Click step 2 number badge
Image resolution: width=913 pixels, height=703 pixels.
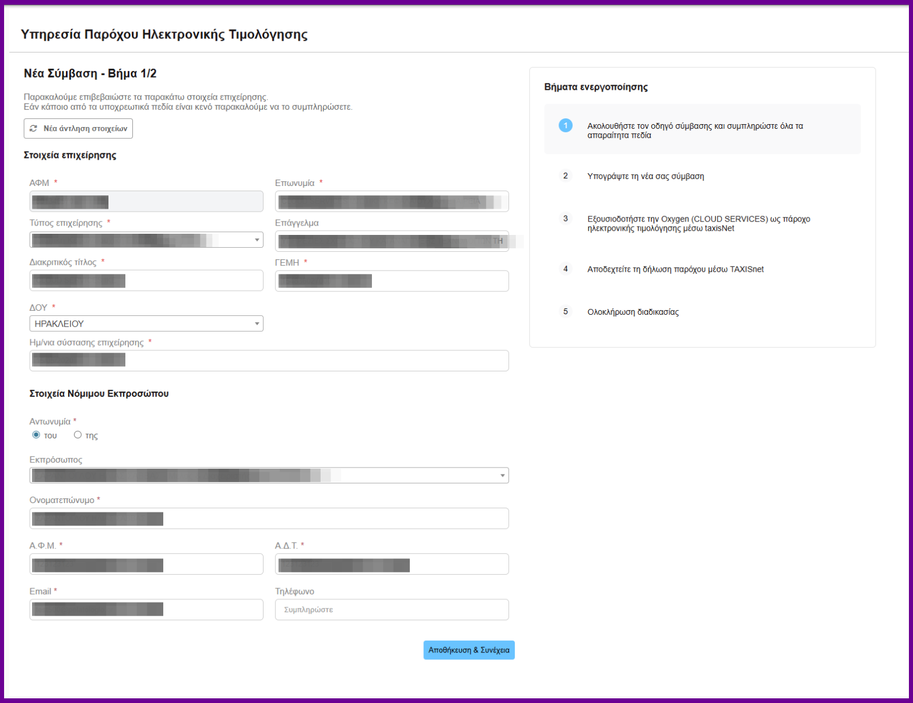(x=565, y=175)
